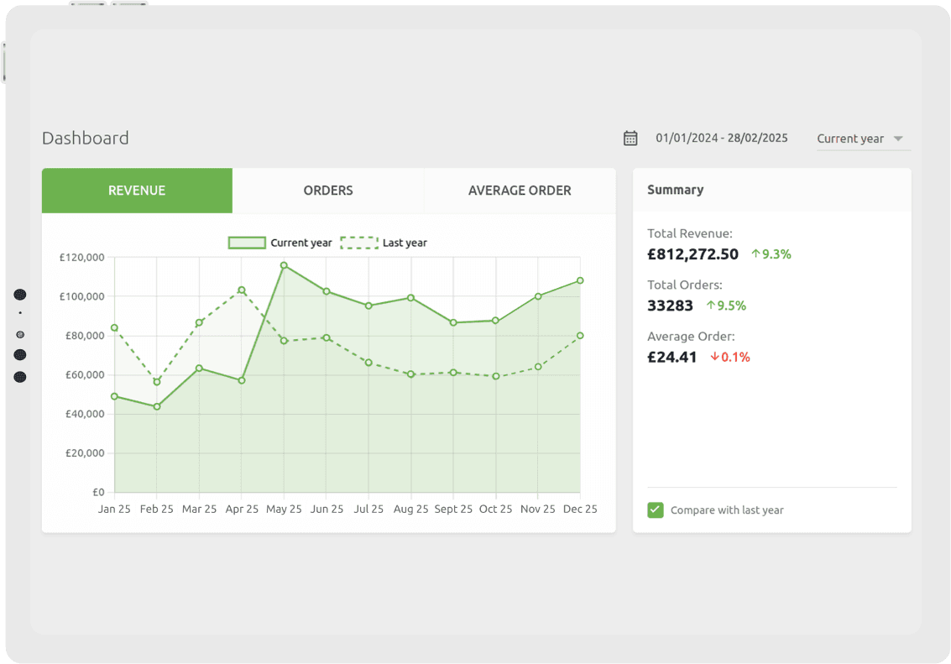951x664 pixels.
Task: Select the REVENUE tab
Action: click(x=137, y=191)
